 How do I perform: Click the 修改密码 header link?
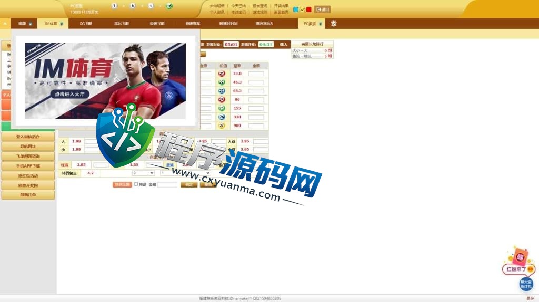pyautogui.click(x=238, y=12)
